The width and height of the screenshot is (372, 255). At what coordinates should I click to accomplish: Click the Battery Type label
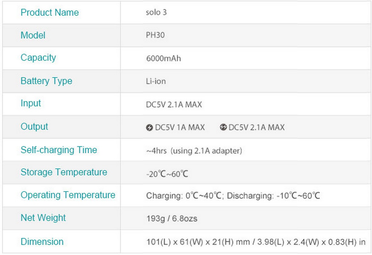(x=47, y=81)
